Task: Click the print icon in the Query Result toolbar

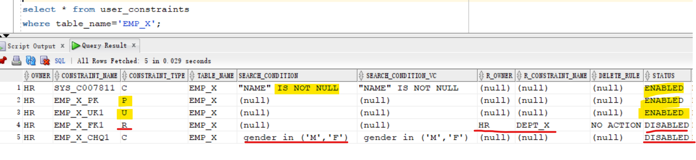Action: click(17, 61)
